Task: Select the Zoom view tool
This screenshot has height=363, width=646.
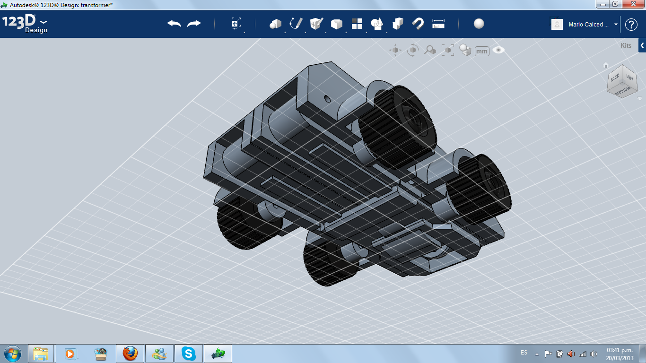Action: (430, 50)
